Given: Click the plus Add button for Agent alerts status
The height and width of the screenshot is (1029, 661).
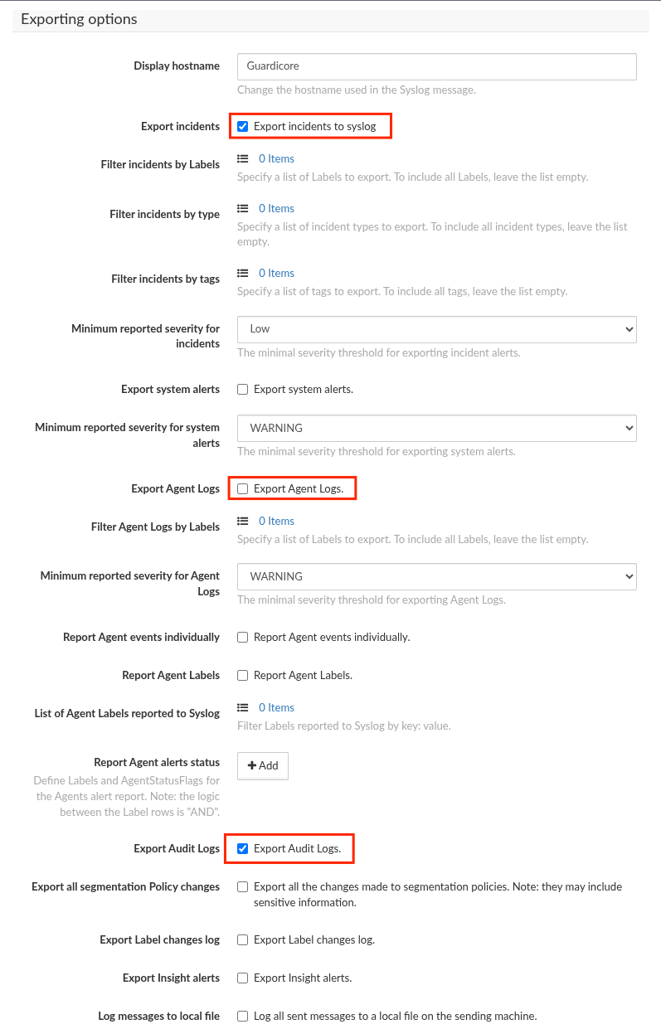Looking at the screenshot, I should click(x=263, y=765).
